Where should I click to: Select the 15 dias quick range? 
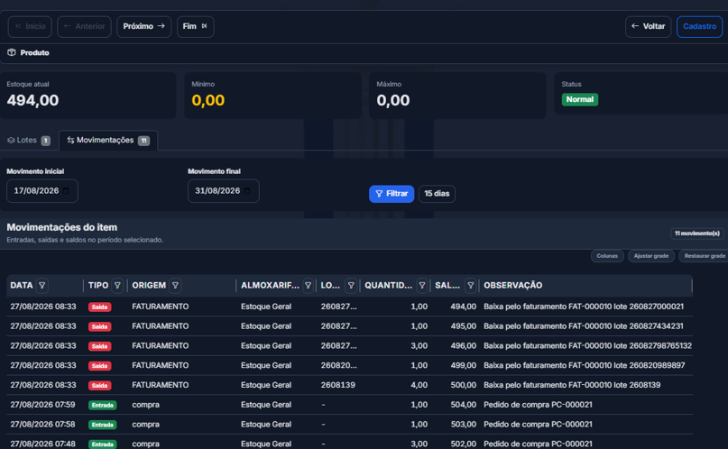pos(437,194)
